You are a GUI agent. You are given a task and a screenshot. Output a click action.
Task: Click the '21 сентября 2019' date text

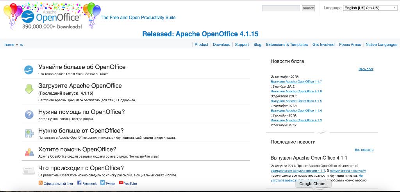pyautogui.click(x=284, y=77)
